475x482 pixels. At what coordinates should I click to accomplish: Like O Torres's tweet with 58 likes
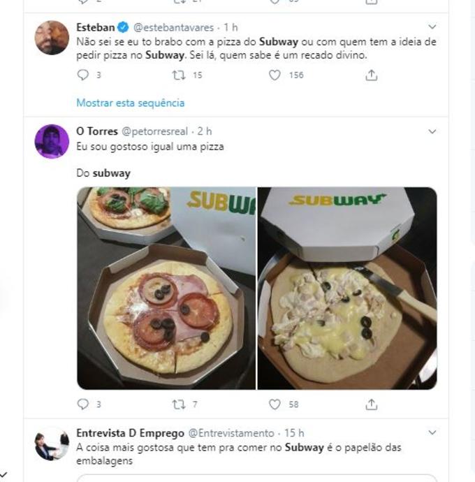275,404
